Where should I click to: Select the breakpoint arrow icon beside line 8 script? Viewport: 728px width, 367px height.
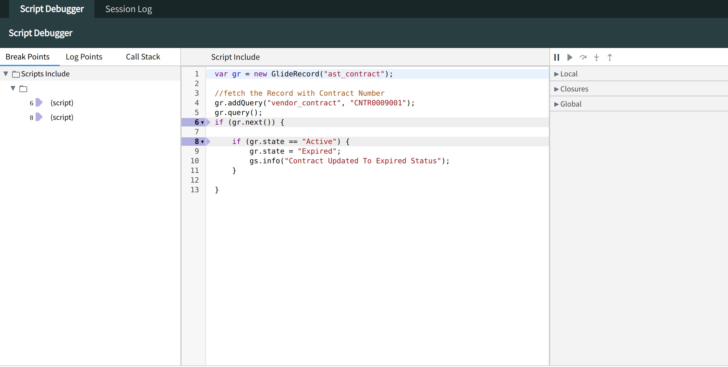39,117
